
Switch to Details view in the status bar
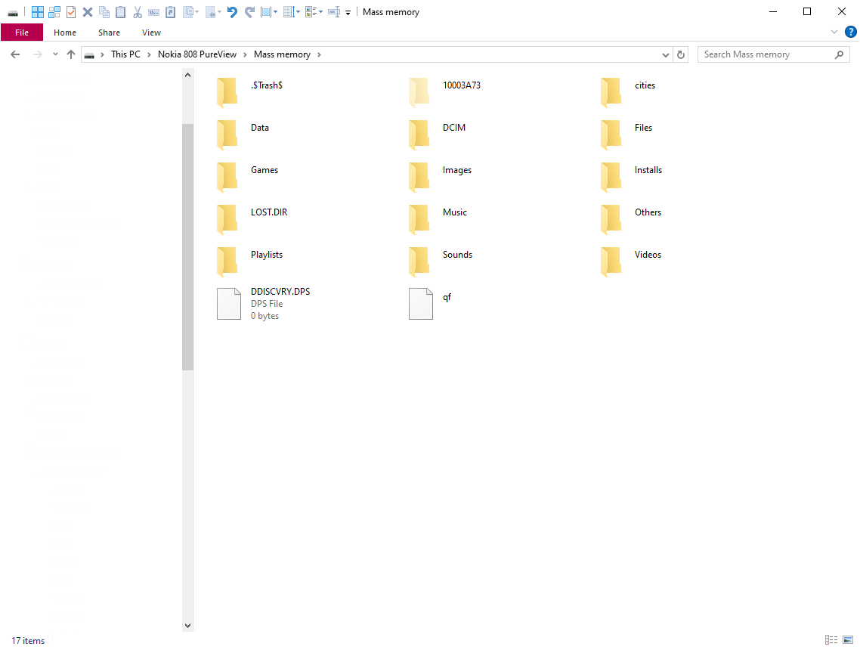click(x=831, y=639)
